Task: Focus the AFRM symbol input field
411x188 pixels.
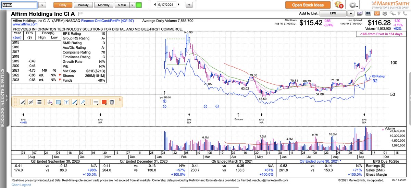Action: [18, 5]
